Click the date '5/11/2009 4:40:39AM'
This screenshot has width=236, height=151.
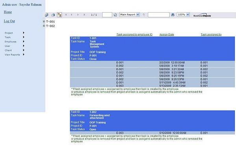pos(172,82)
